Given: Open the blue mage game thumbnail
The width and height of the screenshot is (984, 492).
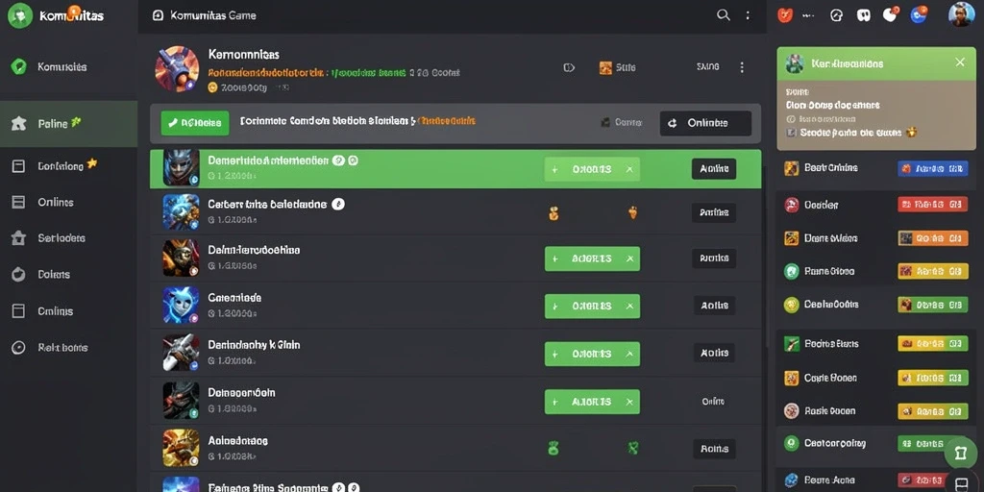Looking at the screenshot, I should (182, 211).
